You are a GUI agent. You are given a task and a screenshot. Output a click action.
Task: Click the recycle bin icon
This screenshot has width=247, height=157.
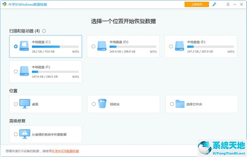[103, 103]
